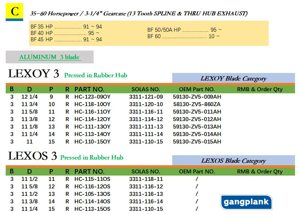Select part number HC-116-12OS

pyautogui.click(x=93, y=187)
